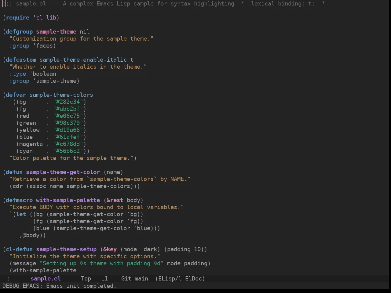Image resolution: width=391 pixels, height=293 pixels.
Task: Click the 'boolean symbol
Action: tap(43, 74)
